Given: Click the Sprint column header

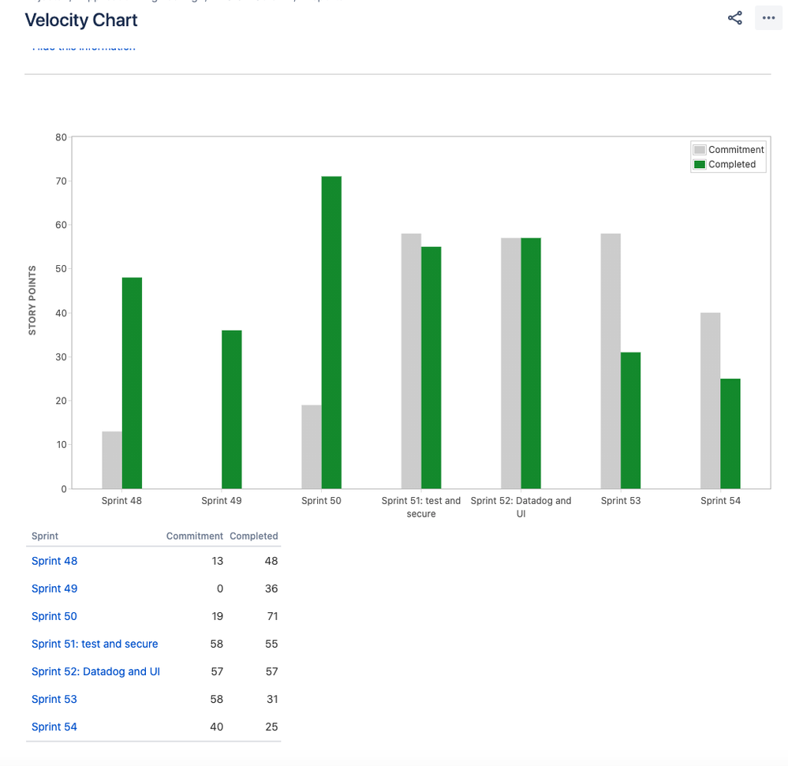Looking at the screenshot, I should coord(45,536).
